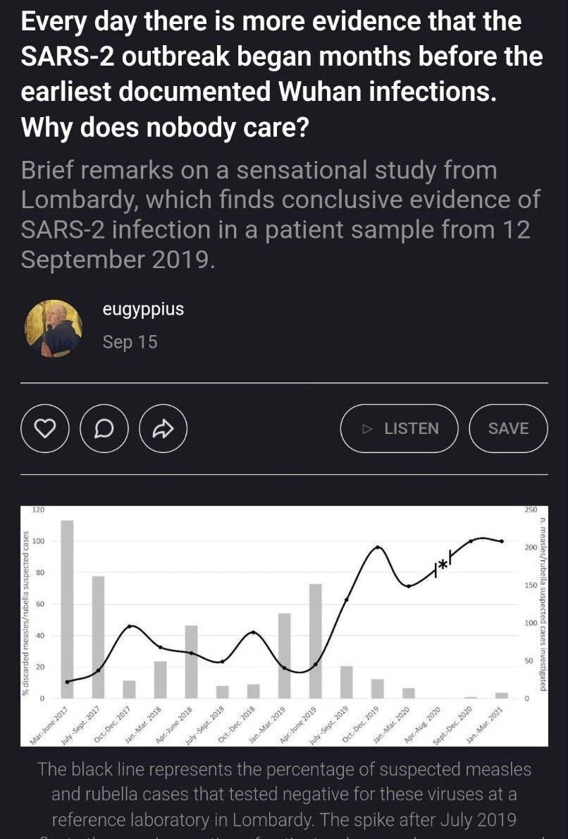Click the Mar.-June 2017 tallest gray bar
The image size is (568, 839).
pos(68,609)
